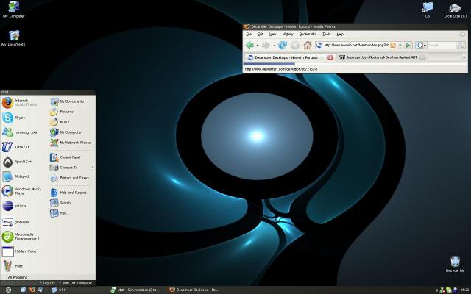The image size is (471, 294).
Task: Open Notepad from the Start menu
Action: (15, 176)
